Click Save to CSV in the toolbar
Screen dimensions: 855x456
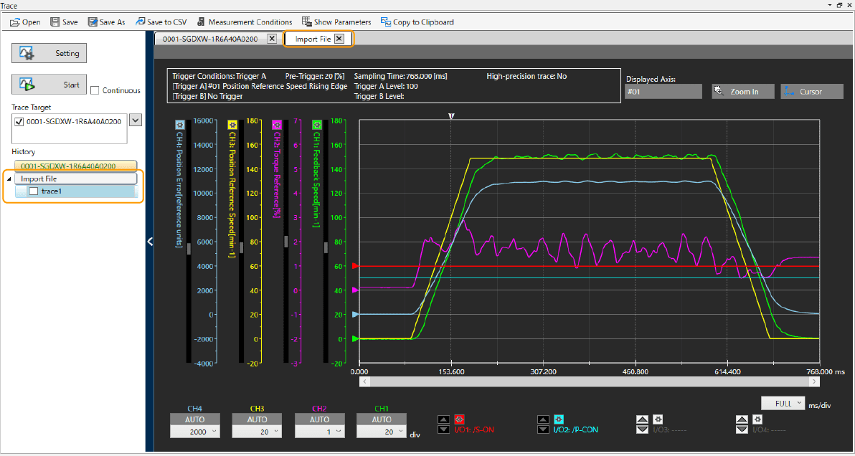161,22
